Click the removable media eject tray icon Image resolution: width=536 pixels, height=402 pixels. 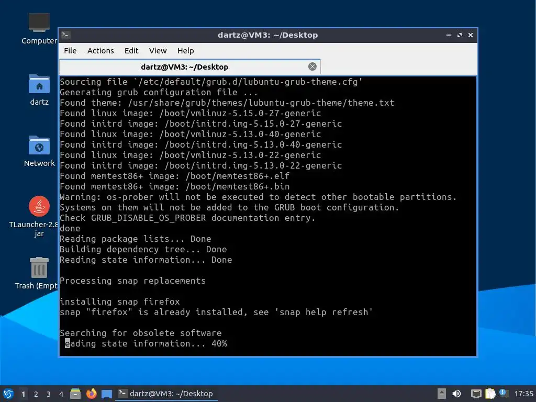pos(442,394)
